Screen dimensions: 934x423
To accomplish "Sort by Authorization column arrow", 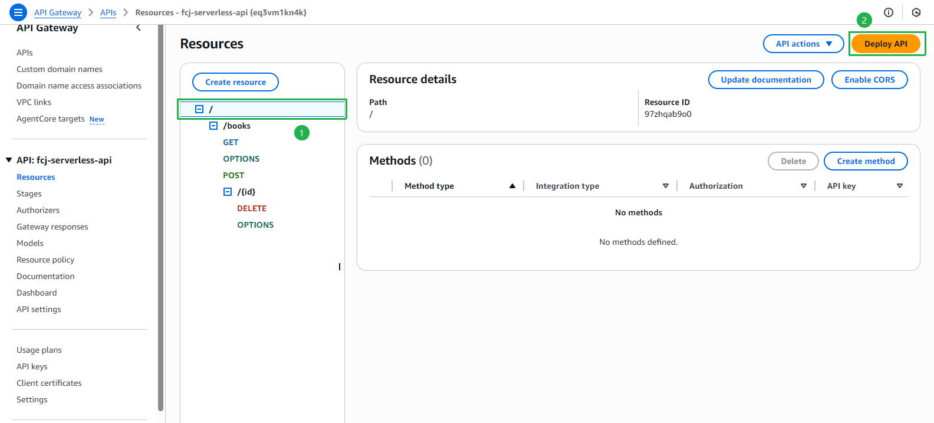I will tap(804, 186).
